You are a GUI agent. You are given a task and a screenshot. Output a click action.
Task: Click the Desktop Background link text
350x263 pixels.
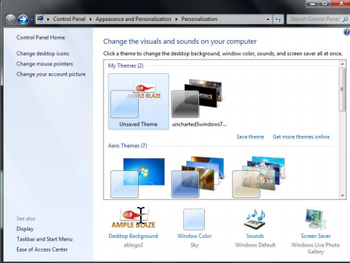point(133,236)
